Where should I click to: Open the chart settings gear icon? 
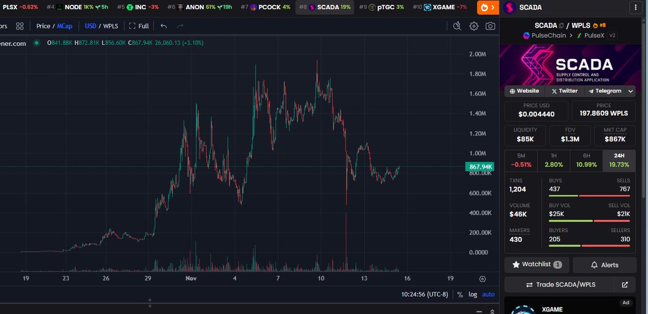pos(473,25)
